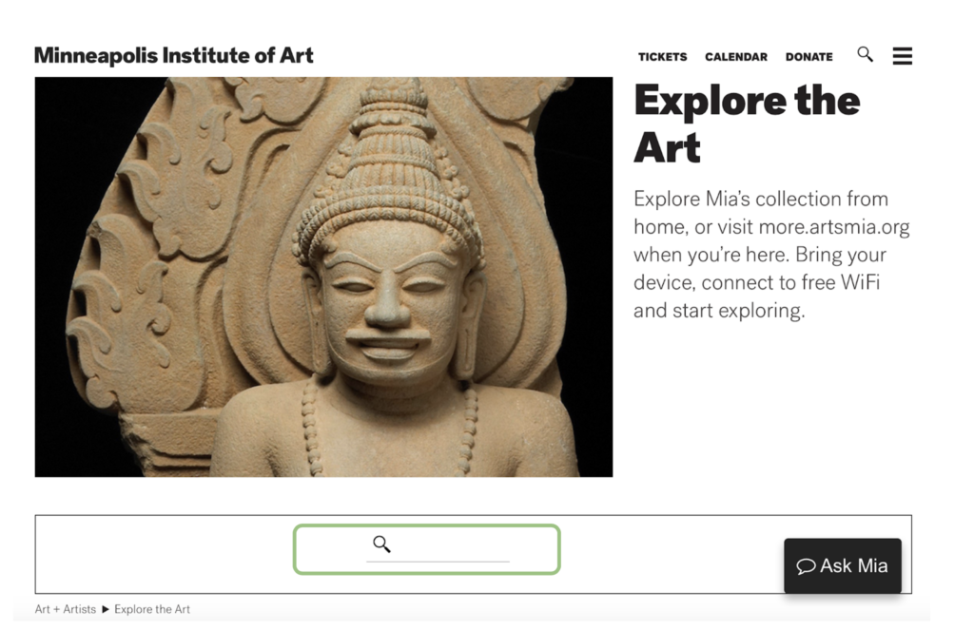Viewport: 974px width, 630px height.
Task: Open site search via header magnifier icon
Action: (865, 54)
